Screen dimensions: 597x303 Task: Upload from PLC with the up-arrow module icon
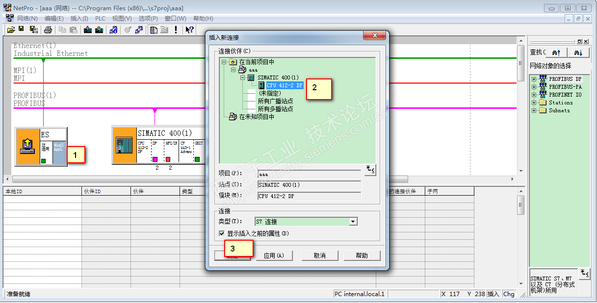click(x=99, y=30)
